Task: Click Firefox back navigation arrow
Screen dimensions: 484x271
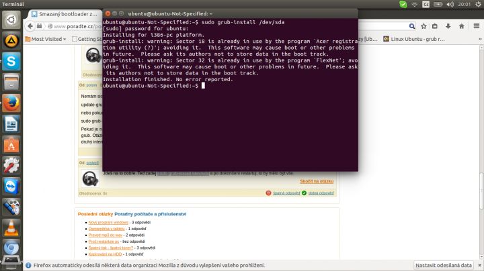Action: [x=30, y=26]
